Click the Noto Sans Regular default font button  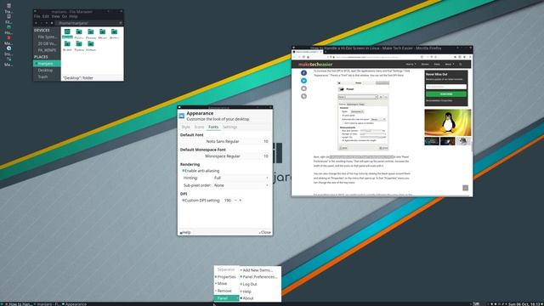224,141
